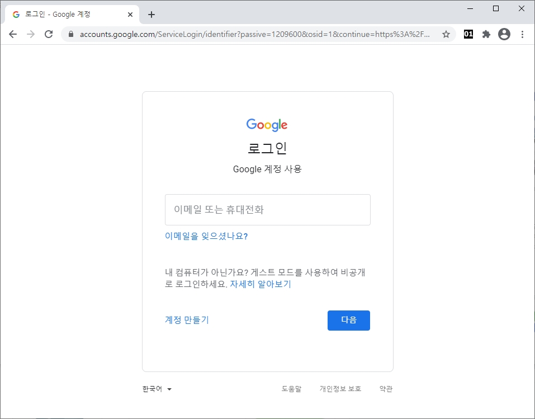Open the Chrome profile avatar icon

tap(504, 34)
